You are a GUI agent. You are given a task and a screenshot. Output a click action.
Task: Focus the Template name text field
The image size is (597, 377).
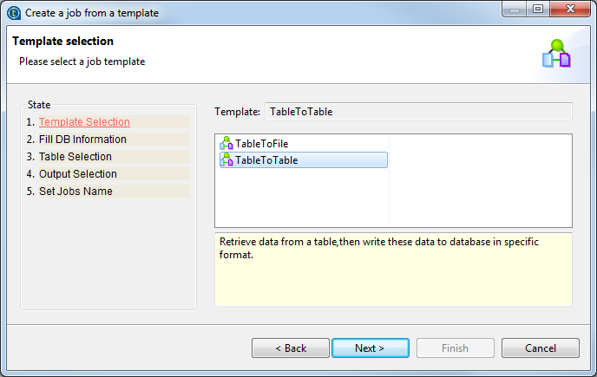click(x=417, y=112)
